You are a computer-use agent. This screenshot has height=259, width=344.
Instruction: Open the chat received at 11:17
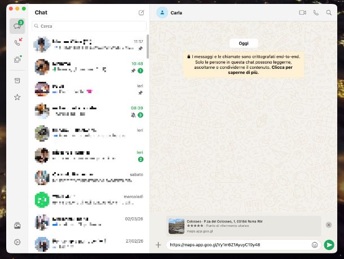(89, 45)
